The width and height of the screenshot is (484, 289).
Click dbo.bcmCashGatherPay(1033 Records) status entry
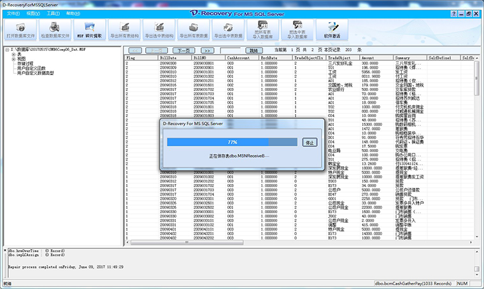(x=413, y=283)
